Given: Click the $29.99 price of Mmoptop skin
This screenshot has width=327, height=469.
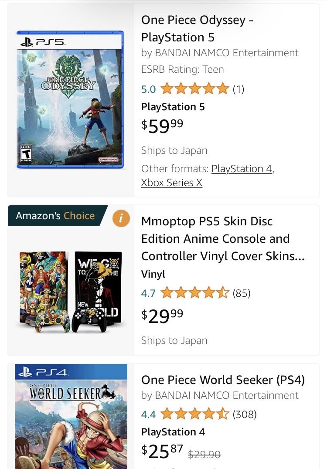Looking at the screenshot, I should pyautogui.click(x=162, y=316).
